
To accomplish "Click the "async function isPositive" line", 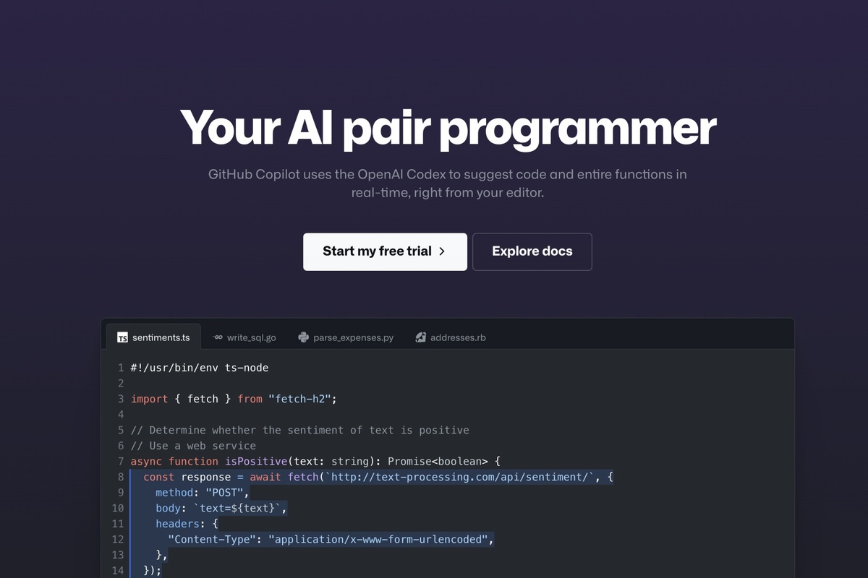I will coord(315,461).
